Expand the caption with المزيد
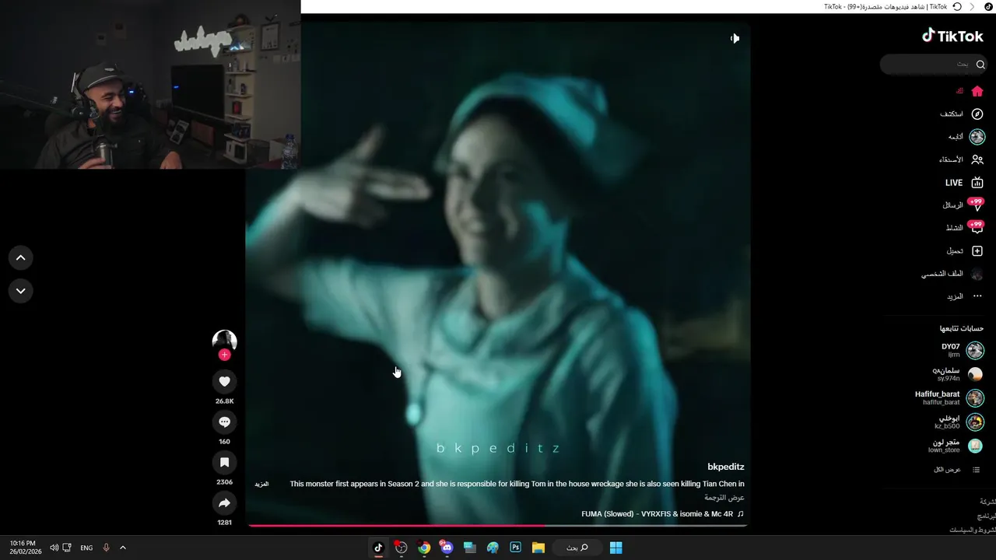996x560 pixels. tap(261, 484)
